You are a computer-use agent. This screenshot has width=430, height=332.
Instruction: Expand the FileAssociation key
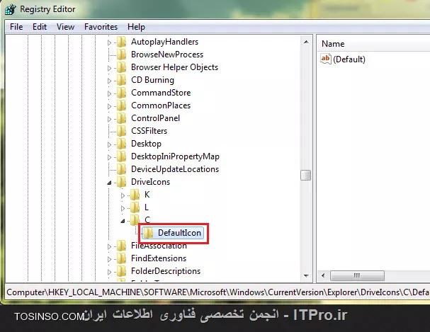(x=109, y=246)
